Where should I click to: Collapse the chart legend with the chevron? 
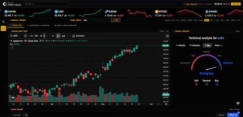(x=12, y=48)
